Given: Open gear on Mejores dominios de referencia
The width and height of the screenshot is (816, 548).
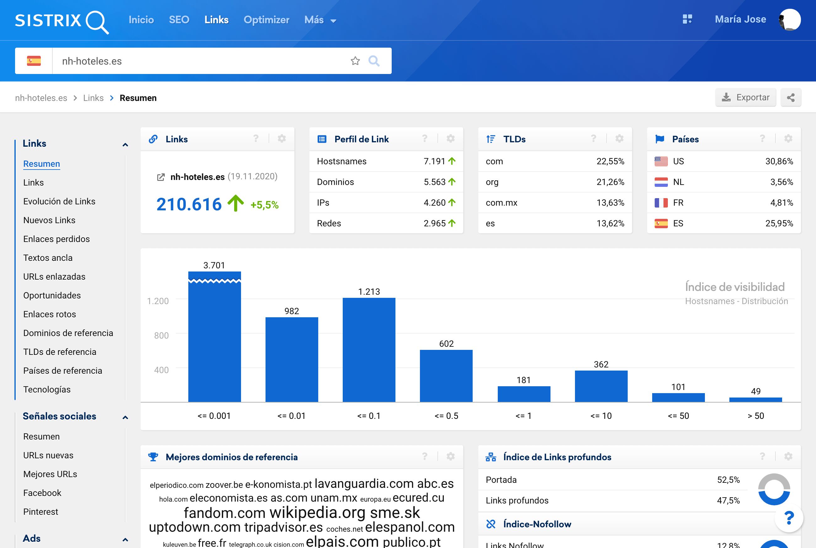Looking at the screenshot, I should pos(450,456).
